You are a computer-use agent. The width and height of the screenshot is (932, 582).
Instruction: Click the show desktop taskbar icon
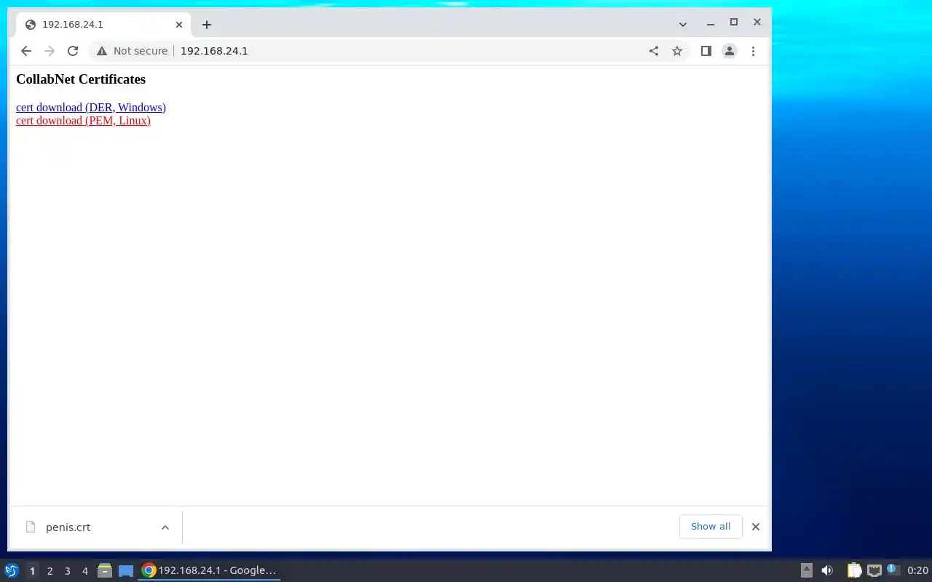tap(126, 570)
